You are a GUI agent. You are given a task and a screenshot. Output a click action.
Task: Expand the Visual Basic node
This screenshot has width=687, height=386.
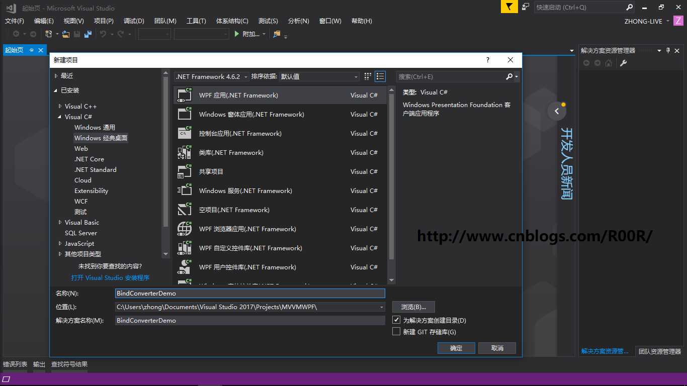(x=60, y=222)
